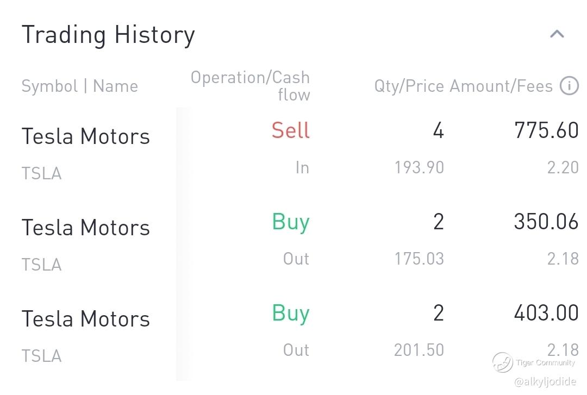Click the Qty/Price column header
Screen dimensions: 587x395
(409, 86)
